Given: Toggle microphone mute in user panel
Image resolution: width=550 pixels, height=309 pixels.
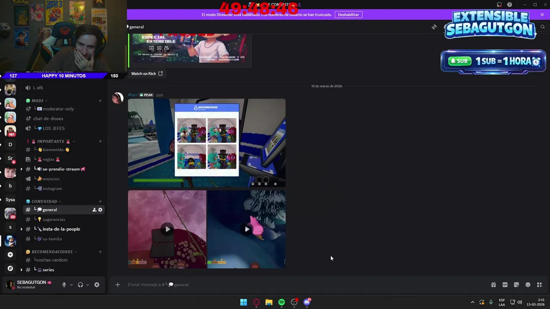Looking at the screenshot, I should [64, 285].
